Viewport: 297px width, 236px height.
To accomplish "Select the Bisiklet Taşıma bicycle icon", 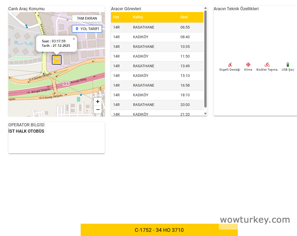I will (x=267, y=65).
